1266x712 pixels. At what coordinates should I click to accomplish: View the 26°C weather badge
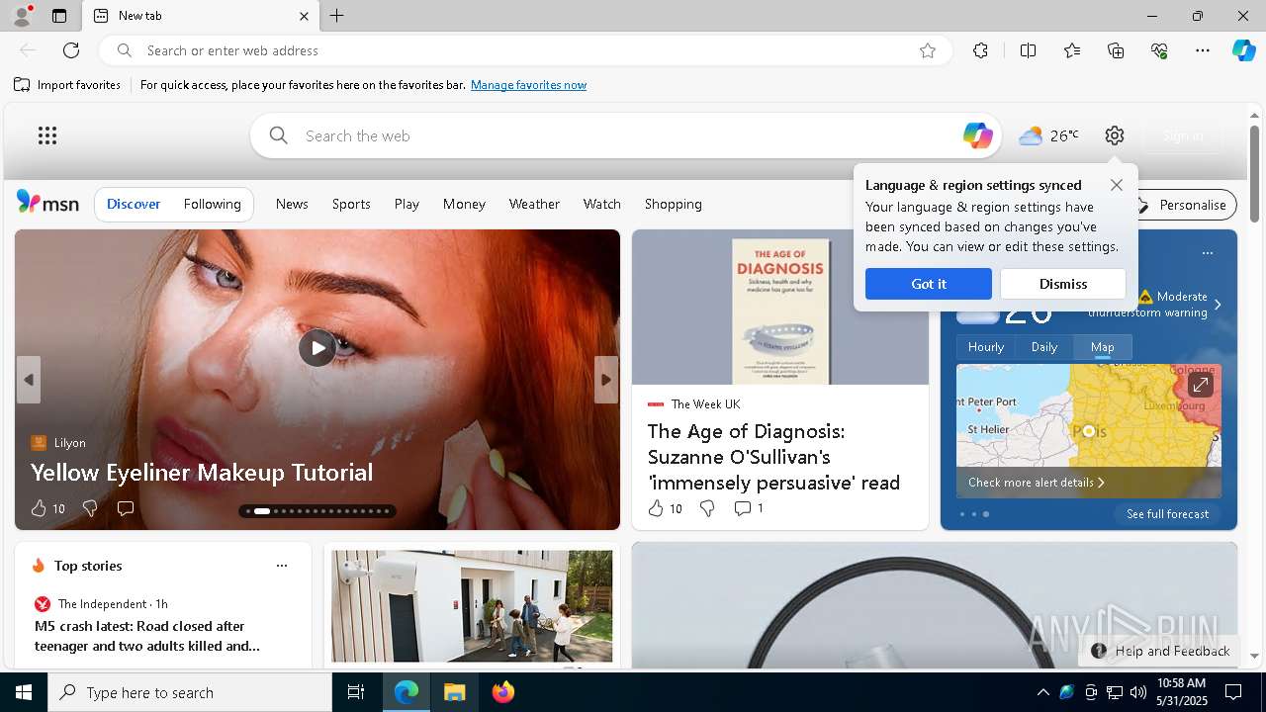[1048, 135]
